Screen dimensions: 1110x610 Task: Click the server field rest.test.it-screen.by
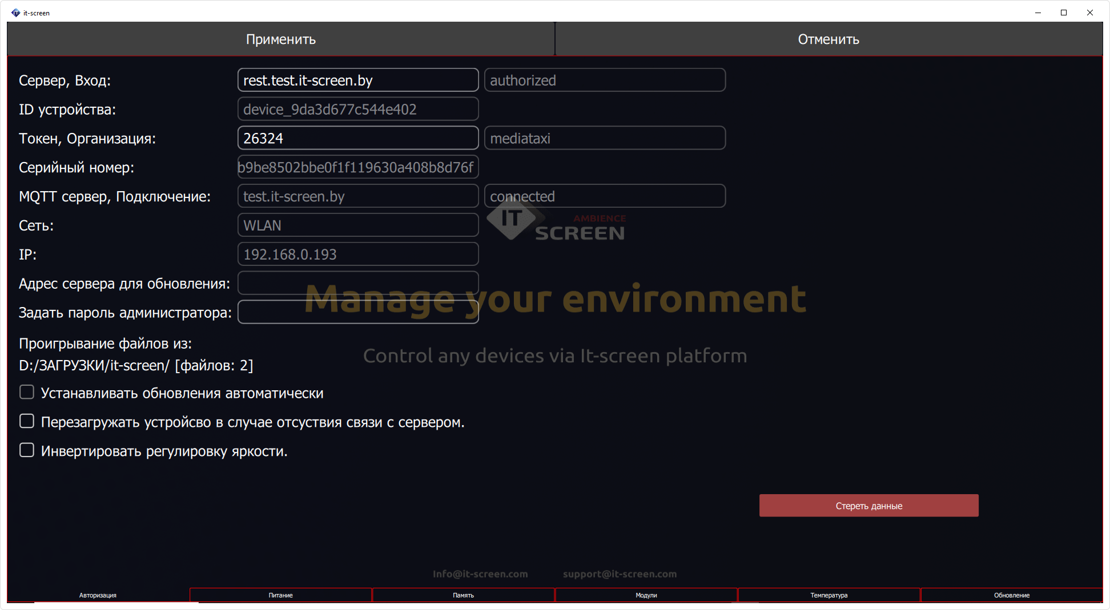357,80
